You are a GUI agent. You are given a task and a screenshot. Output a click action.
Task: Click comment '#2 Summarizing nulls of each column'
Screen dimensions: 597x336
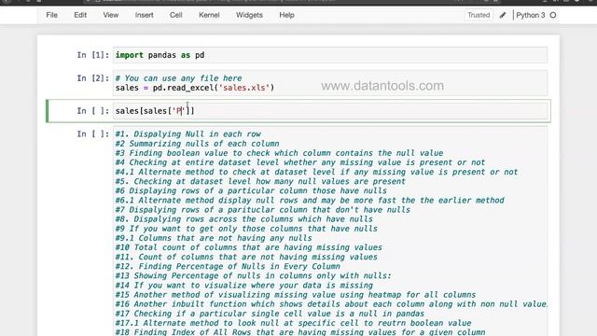197,144
